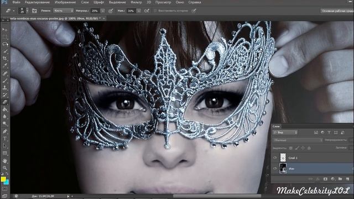Image resolution: width=354 pixels, height=199 pixels.
Task: Click the swap foreground/background colors arrow
Action: (x=7, y=174)
